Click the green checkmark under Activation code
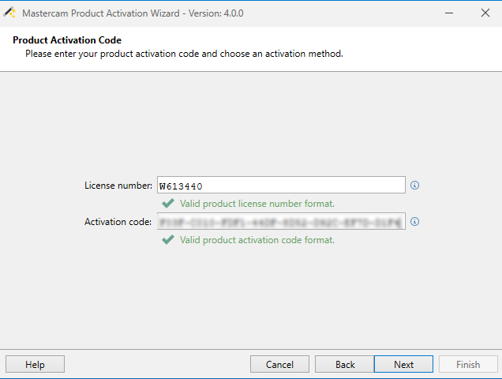Viewport: 502px width, 379px height. point(167,240)
